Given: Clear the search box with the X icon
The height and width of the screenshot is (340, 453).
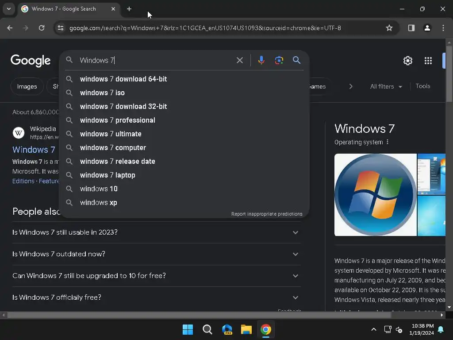Looking at the screenshot, I should coord(239,60).
